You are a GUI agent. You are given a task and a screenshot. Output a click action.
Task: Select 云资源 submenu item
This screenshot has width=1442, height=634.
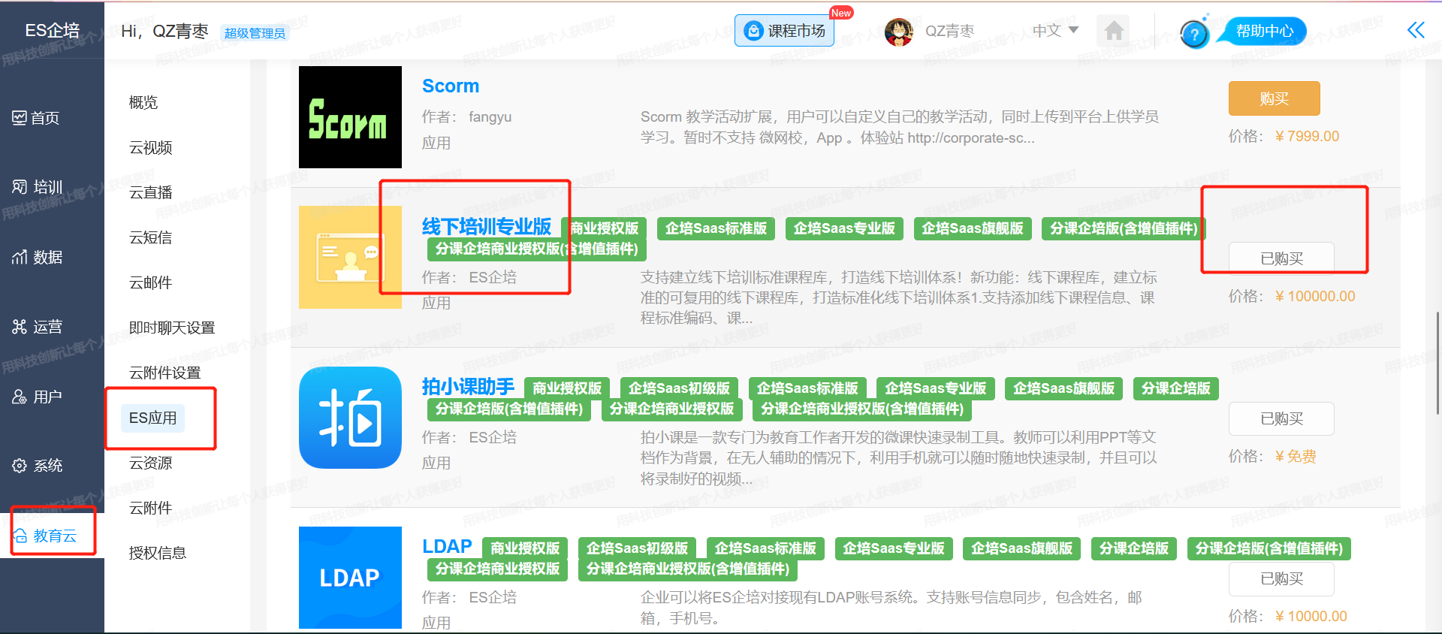(x=150, y=463)
